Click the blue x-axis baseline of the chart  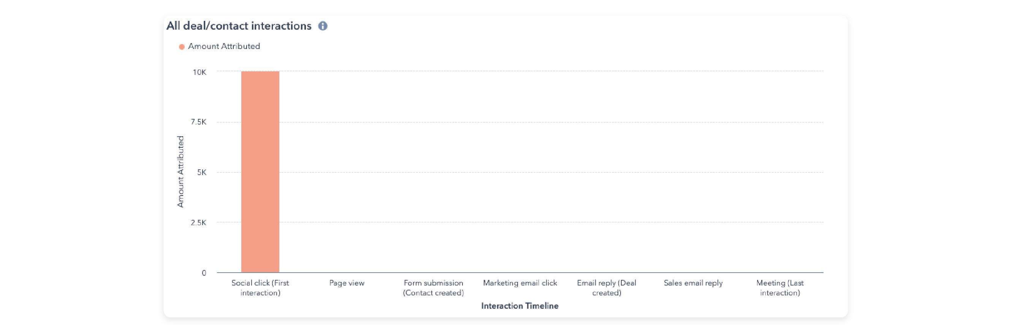point(550,273)
